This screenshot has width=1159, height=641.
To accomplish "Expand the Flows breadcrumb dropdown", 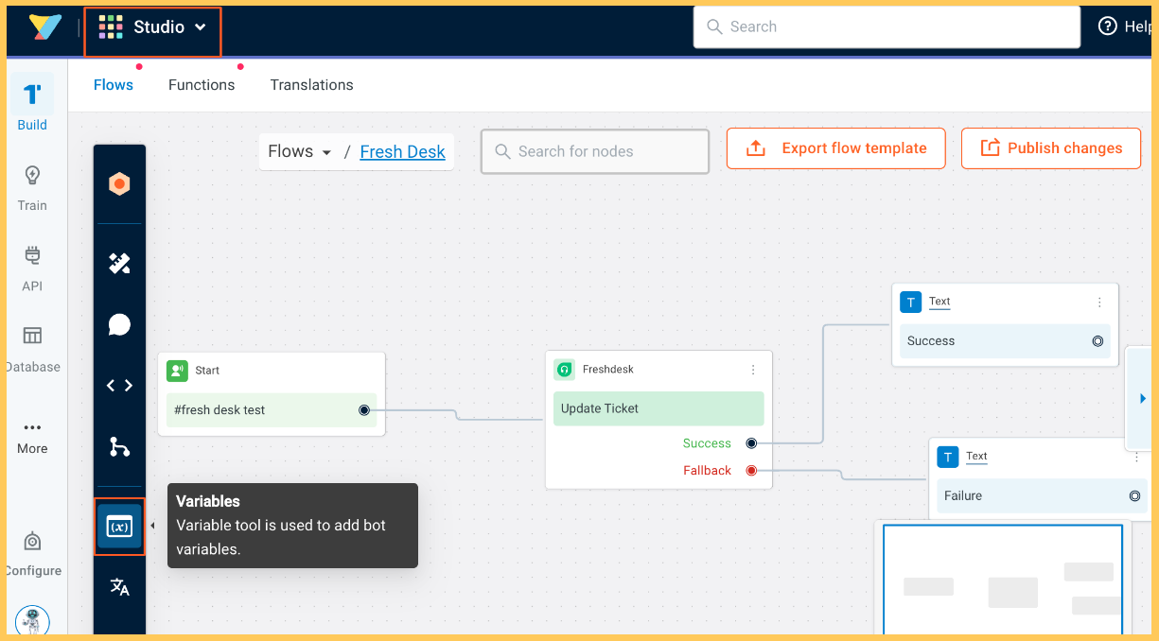I will (x=300, y=151).
